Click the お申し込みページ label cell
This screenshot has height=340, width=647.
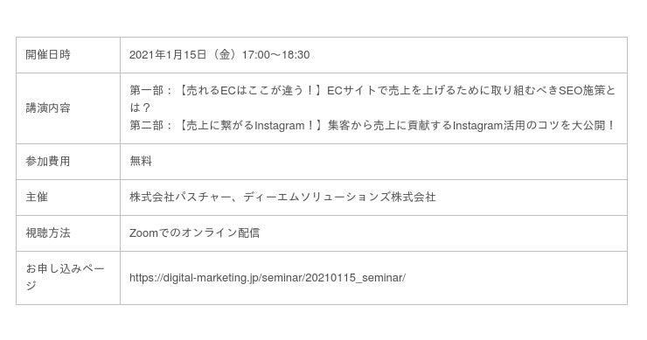point(68,278)
